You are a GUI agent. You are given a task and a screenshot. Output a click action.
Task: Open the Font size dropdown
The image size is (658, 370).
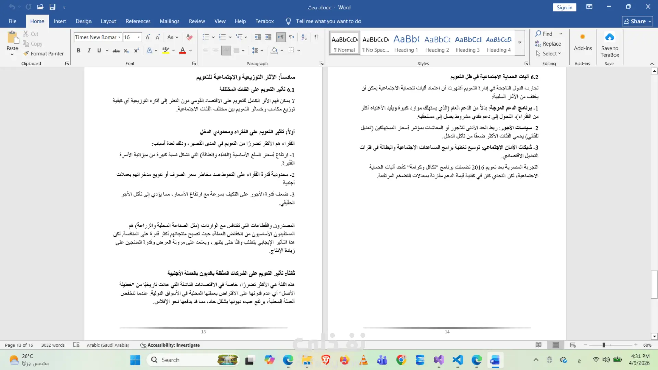point(139,37)
